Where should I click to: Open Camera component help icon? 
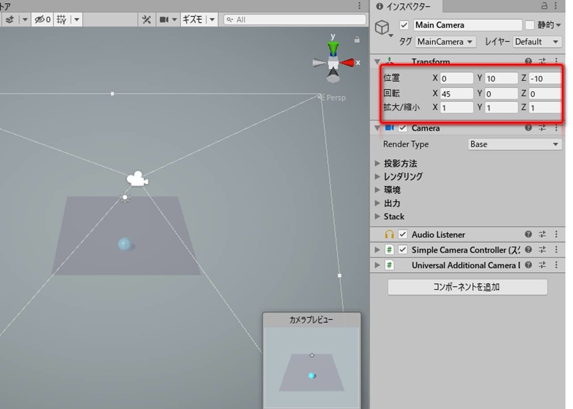528,128
